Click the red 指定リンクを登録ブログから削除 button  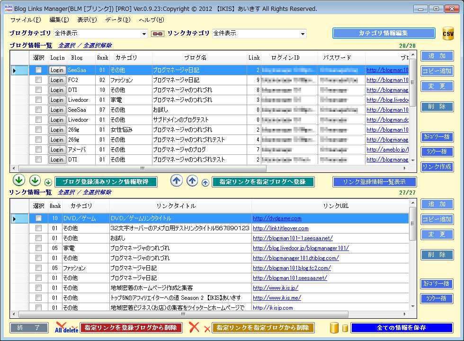pos(131,328)
